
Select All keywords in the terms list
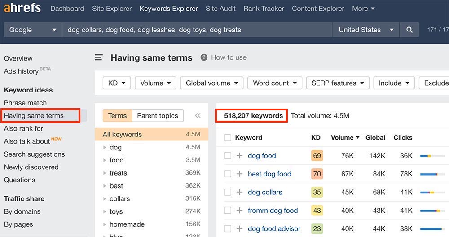[151, 134]
